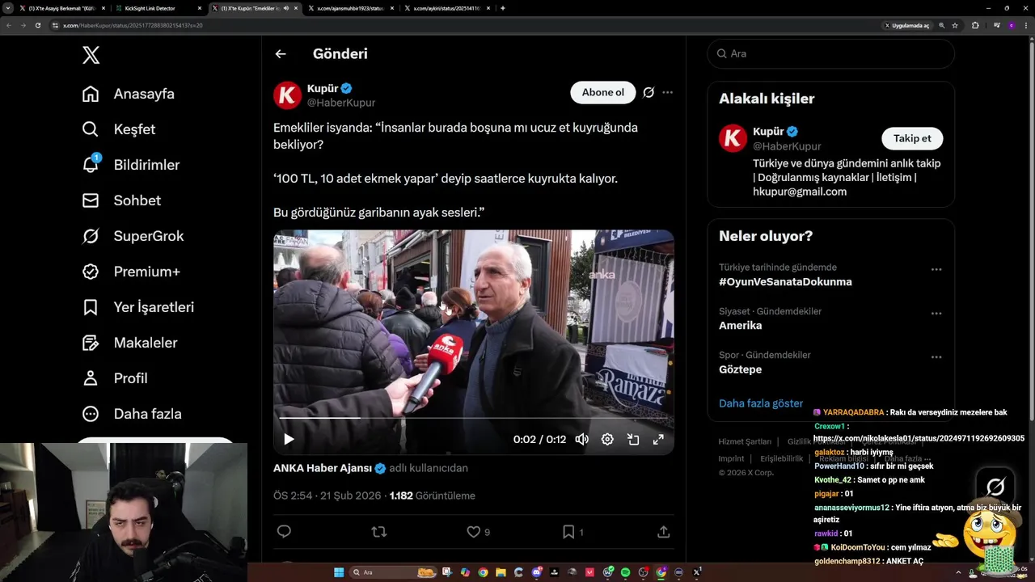
Task: Open options for the Amerika trend
Action: coord(936,314)
